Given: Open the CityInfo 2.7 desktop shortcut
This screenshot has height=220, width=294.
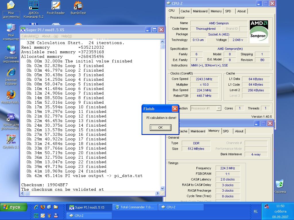Looking at the screenshot, I should [x=11, y=142].
